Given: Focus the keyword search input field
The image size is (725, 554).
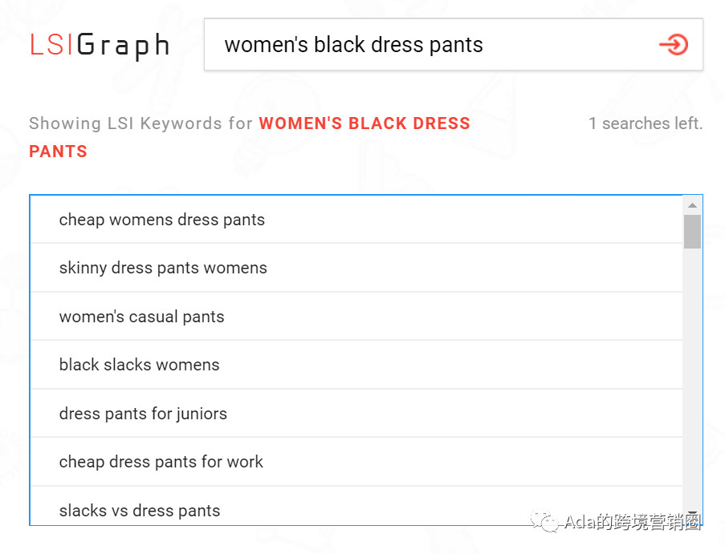Looking at the screenshot, I should coord(434,45).
